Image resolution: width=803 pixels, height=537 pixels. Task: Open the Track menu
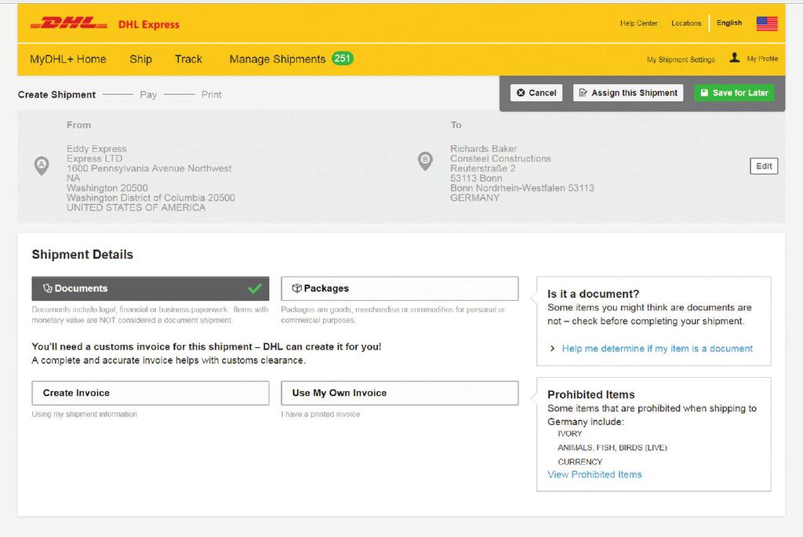tap(188, 59)
